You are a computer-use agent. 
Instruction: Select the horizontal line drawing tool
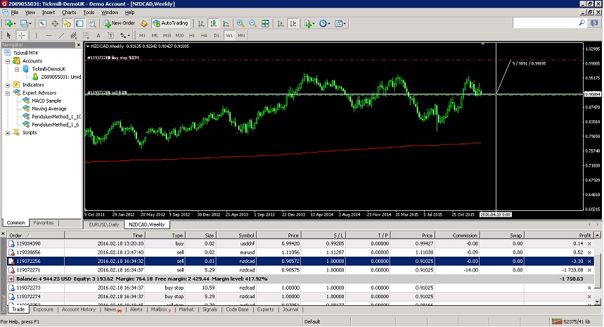click(49, 35)
